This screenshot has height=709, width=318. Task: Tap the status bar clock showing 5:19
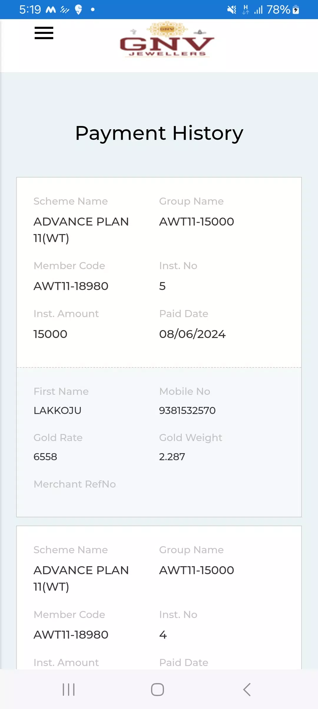coord(30,10)
